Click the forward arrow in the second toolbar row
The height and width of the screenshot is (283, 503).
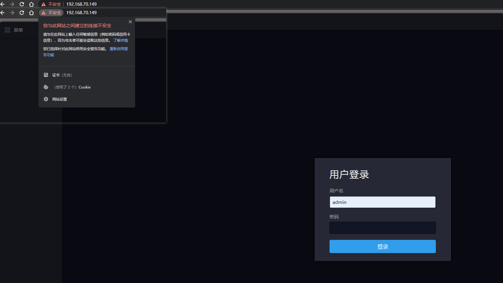pyautogui.click(x=12, y=13)
